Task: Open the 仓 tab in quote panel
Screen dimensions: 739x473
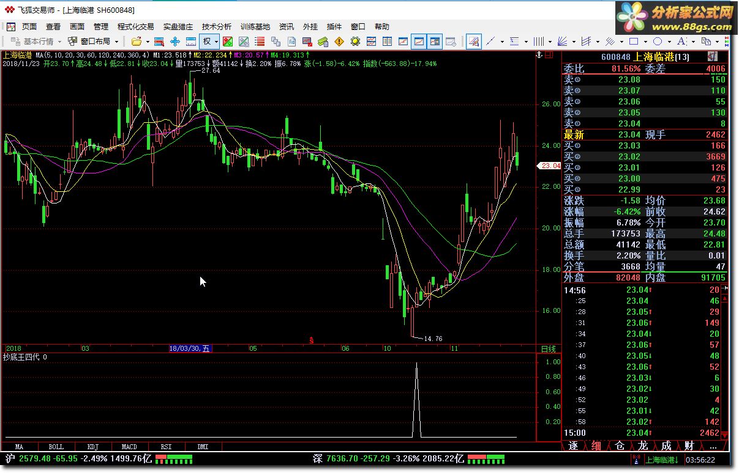Action: (620, 446)
